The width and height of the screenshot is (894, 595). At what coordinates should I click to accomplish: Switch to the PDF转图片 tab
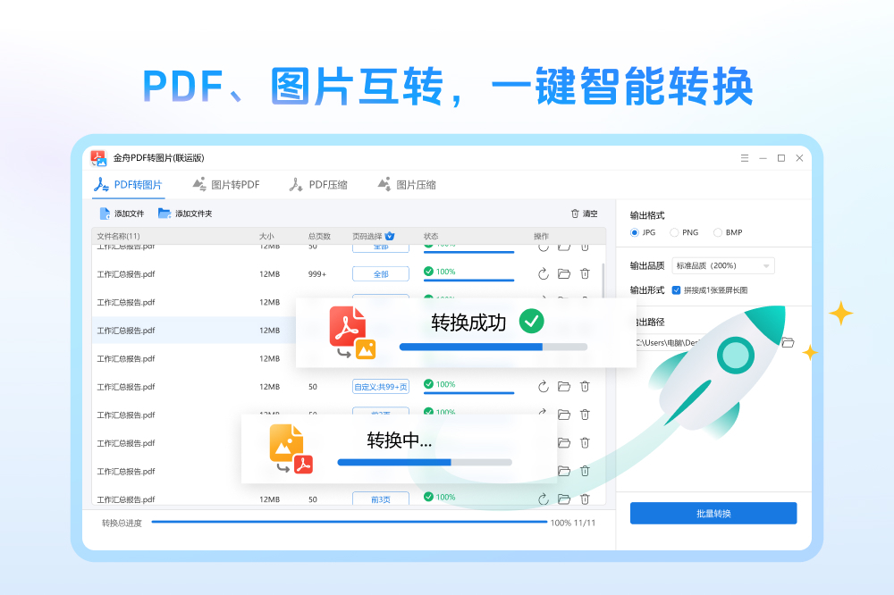pos(128,185)
